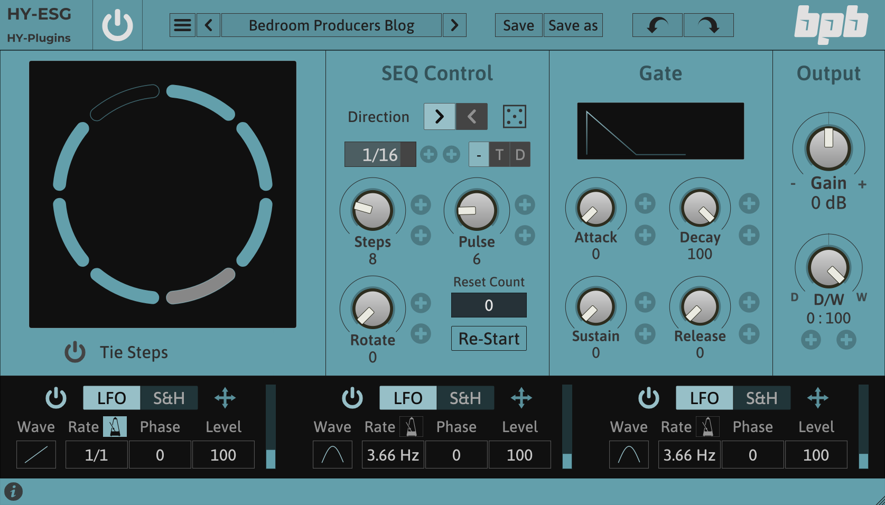Screen dimensions: 885x505
Task: Click the info icon at bottom left
Action: 14,491
